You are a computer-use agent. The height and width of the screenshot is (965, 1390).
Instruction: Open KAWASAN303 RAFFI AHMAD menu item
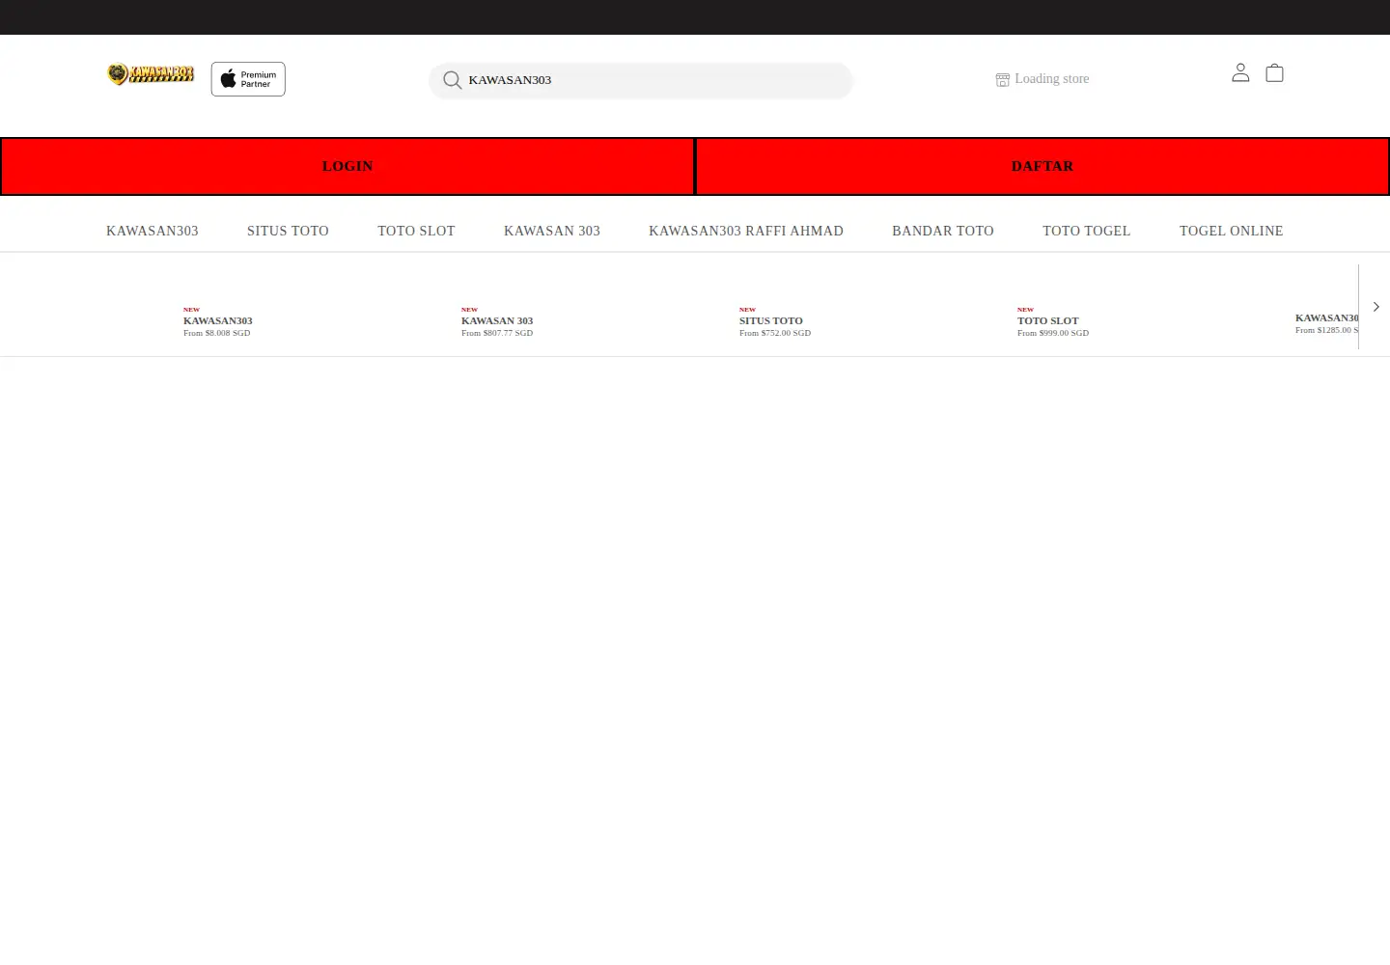point(746,231)
